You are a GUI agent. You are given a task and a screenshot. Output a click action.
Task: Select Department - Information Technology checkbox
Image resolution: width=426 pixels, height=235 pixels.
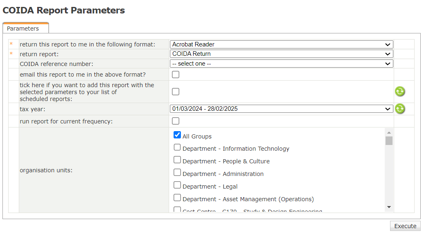coord(177,147)
